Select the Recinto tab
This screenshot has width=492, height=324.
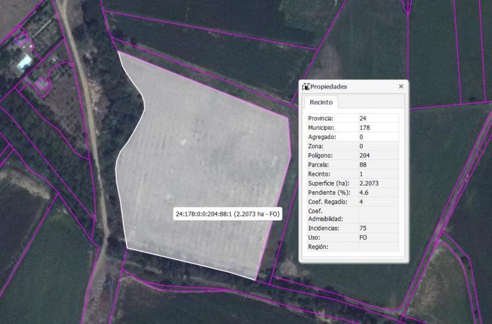point(321,102)
